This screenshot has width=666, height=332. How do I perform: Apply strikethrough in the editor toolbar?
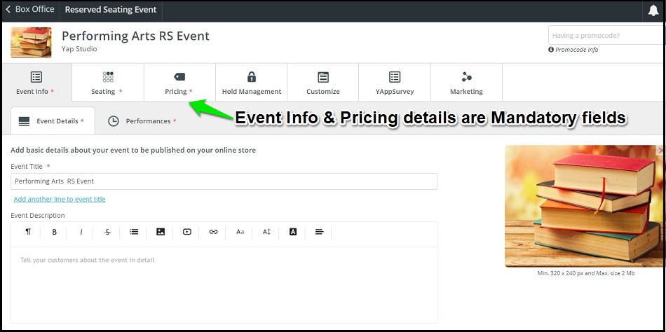(107, 233)
